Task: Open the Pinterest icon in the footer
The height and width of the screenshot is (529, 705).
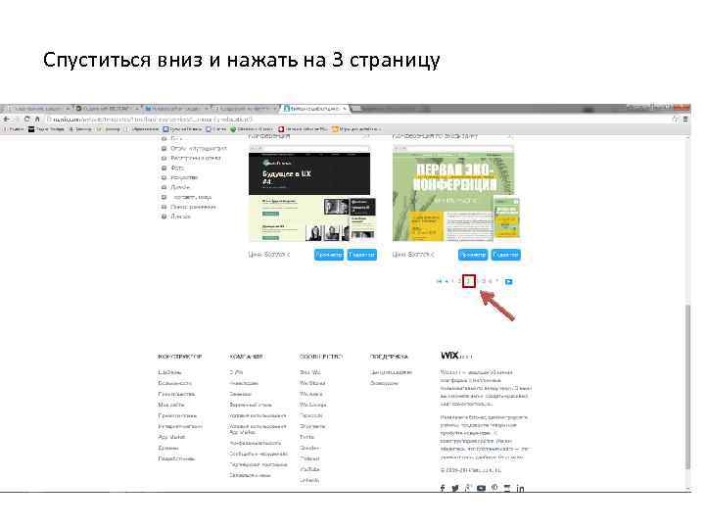Action: pyautogui.click(x=494, y=488)
